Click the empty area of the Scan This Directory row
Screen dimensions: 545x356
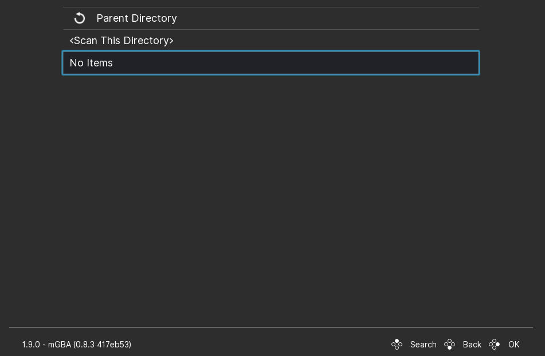click(x=344, y=41)
